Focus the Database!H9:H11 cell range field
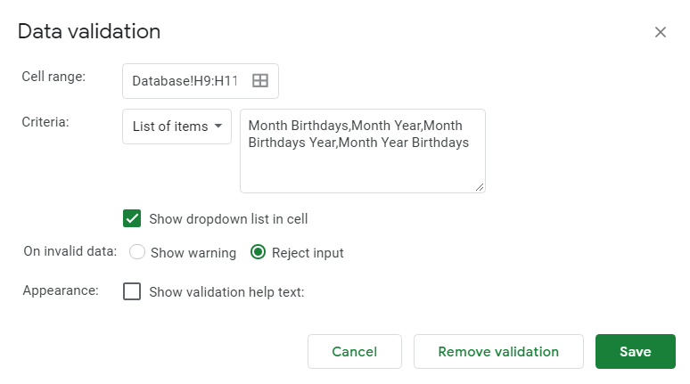 [201, 81]
